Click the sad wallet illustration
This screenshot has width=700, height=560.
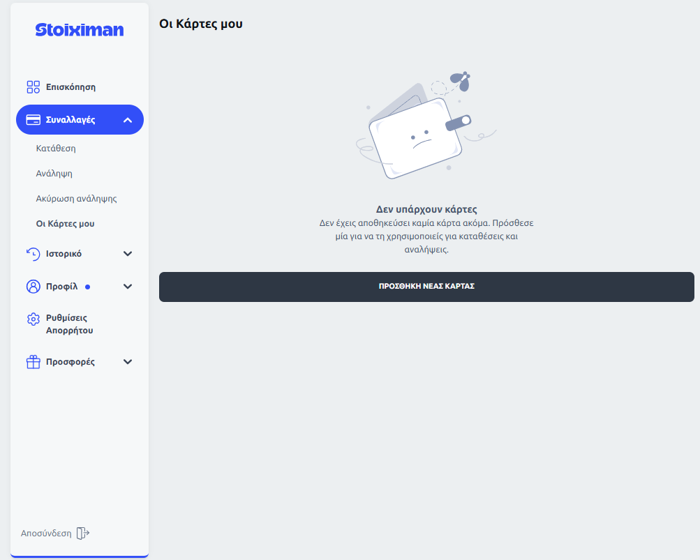coord(426,125)
